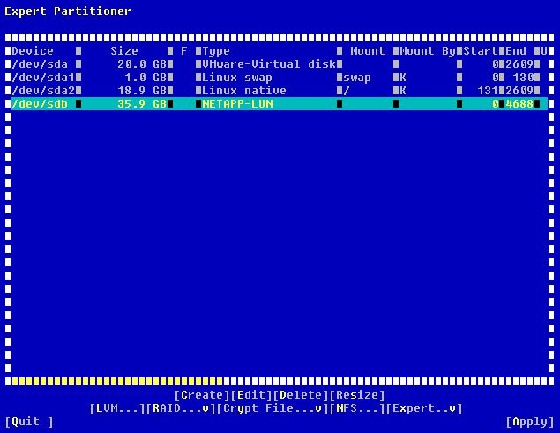Screen dimensions: 560x433
Task: Click the Delete button
Action: [x=301, y=395]
